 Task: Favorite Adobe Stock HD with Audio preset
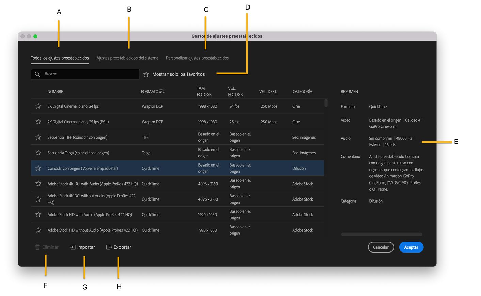coord(38,214)
